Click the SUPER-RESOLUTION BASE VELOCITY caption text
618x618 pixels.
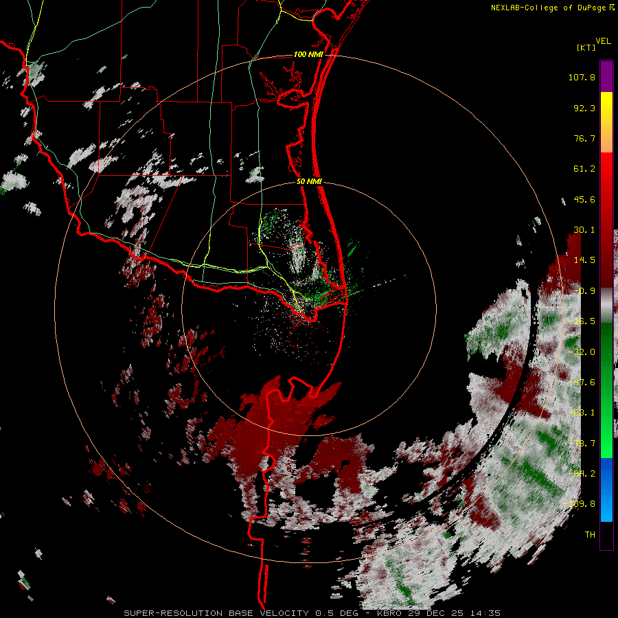tap(216, 613)
